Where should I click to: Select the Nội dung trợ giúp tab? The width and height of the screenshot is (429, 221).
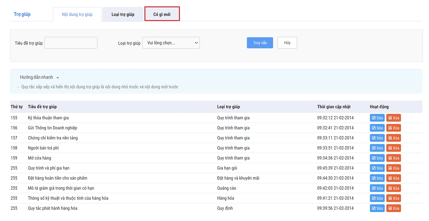point(77,15)
